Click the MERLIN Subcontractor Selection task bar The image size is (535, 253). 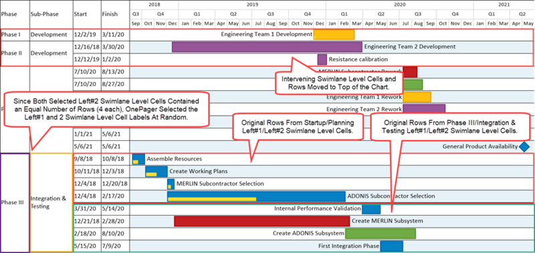171,184
